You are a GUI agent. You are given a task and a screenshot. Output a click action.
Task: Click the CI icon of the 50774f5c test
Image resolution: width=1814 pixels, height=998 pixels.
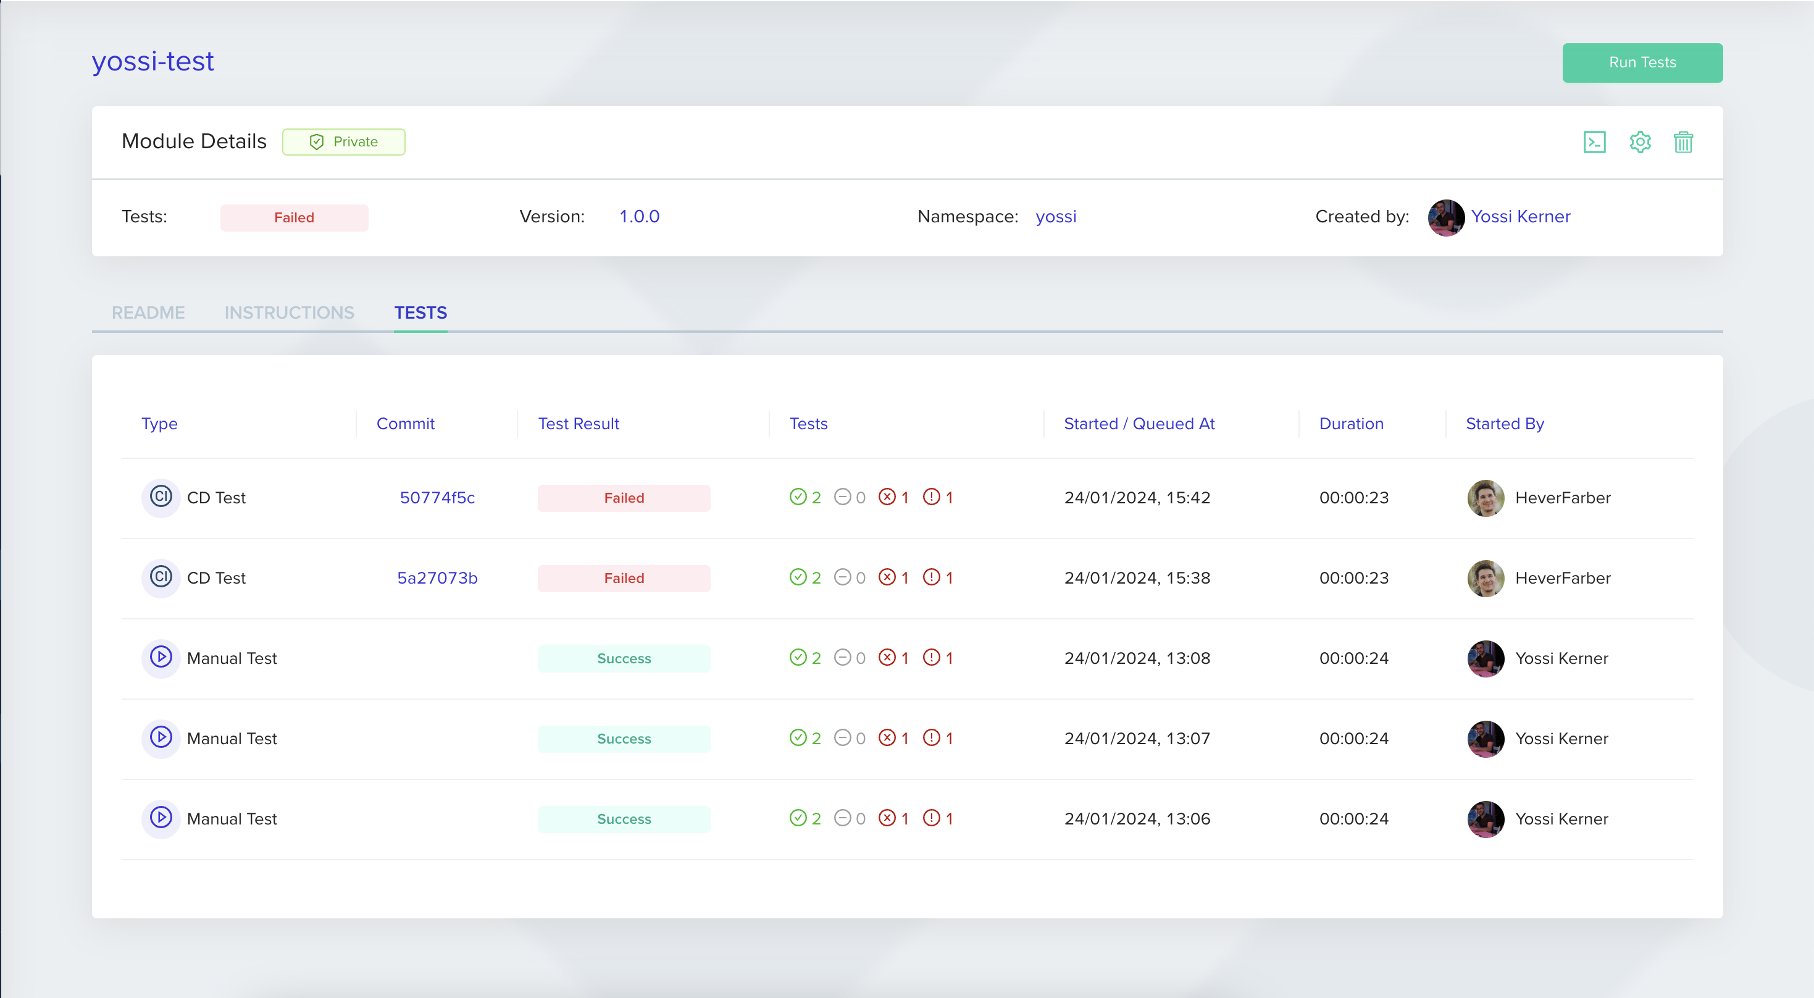click(x=161, y=497)
